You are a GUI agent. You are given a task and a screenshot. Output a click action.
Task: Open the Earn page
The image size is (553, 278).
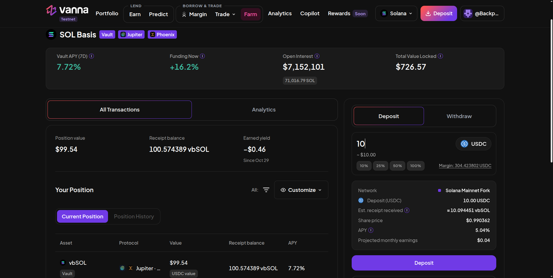click(135, 14)
